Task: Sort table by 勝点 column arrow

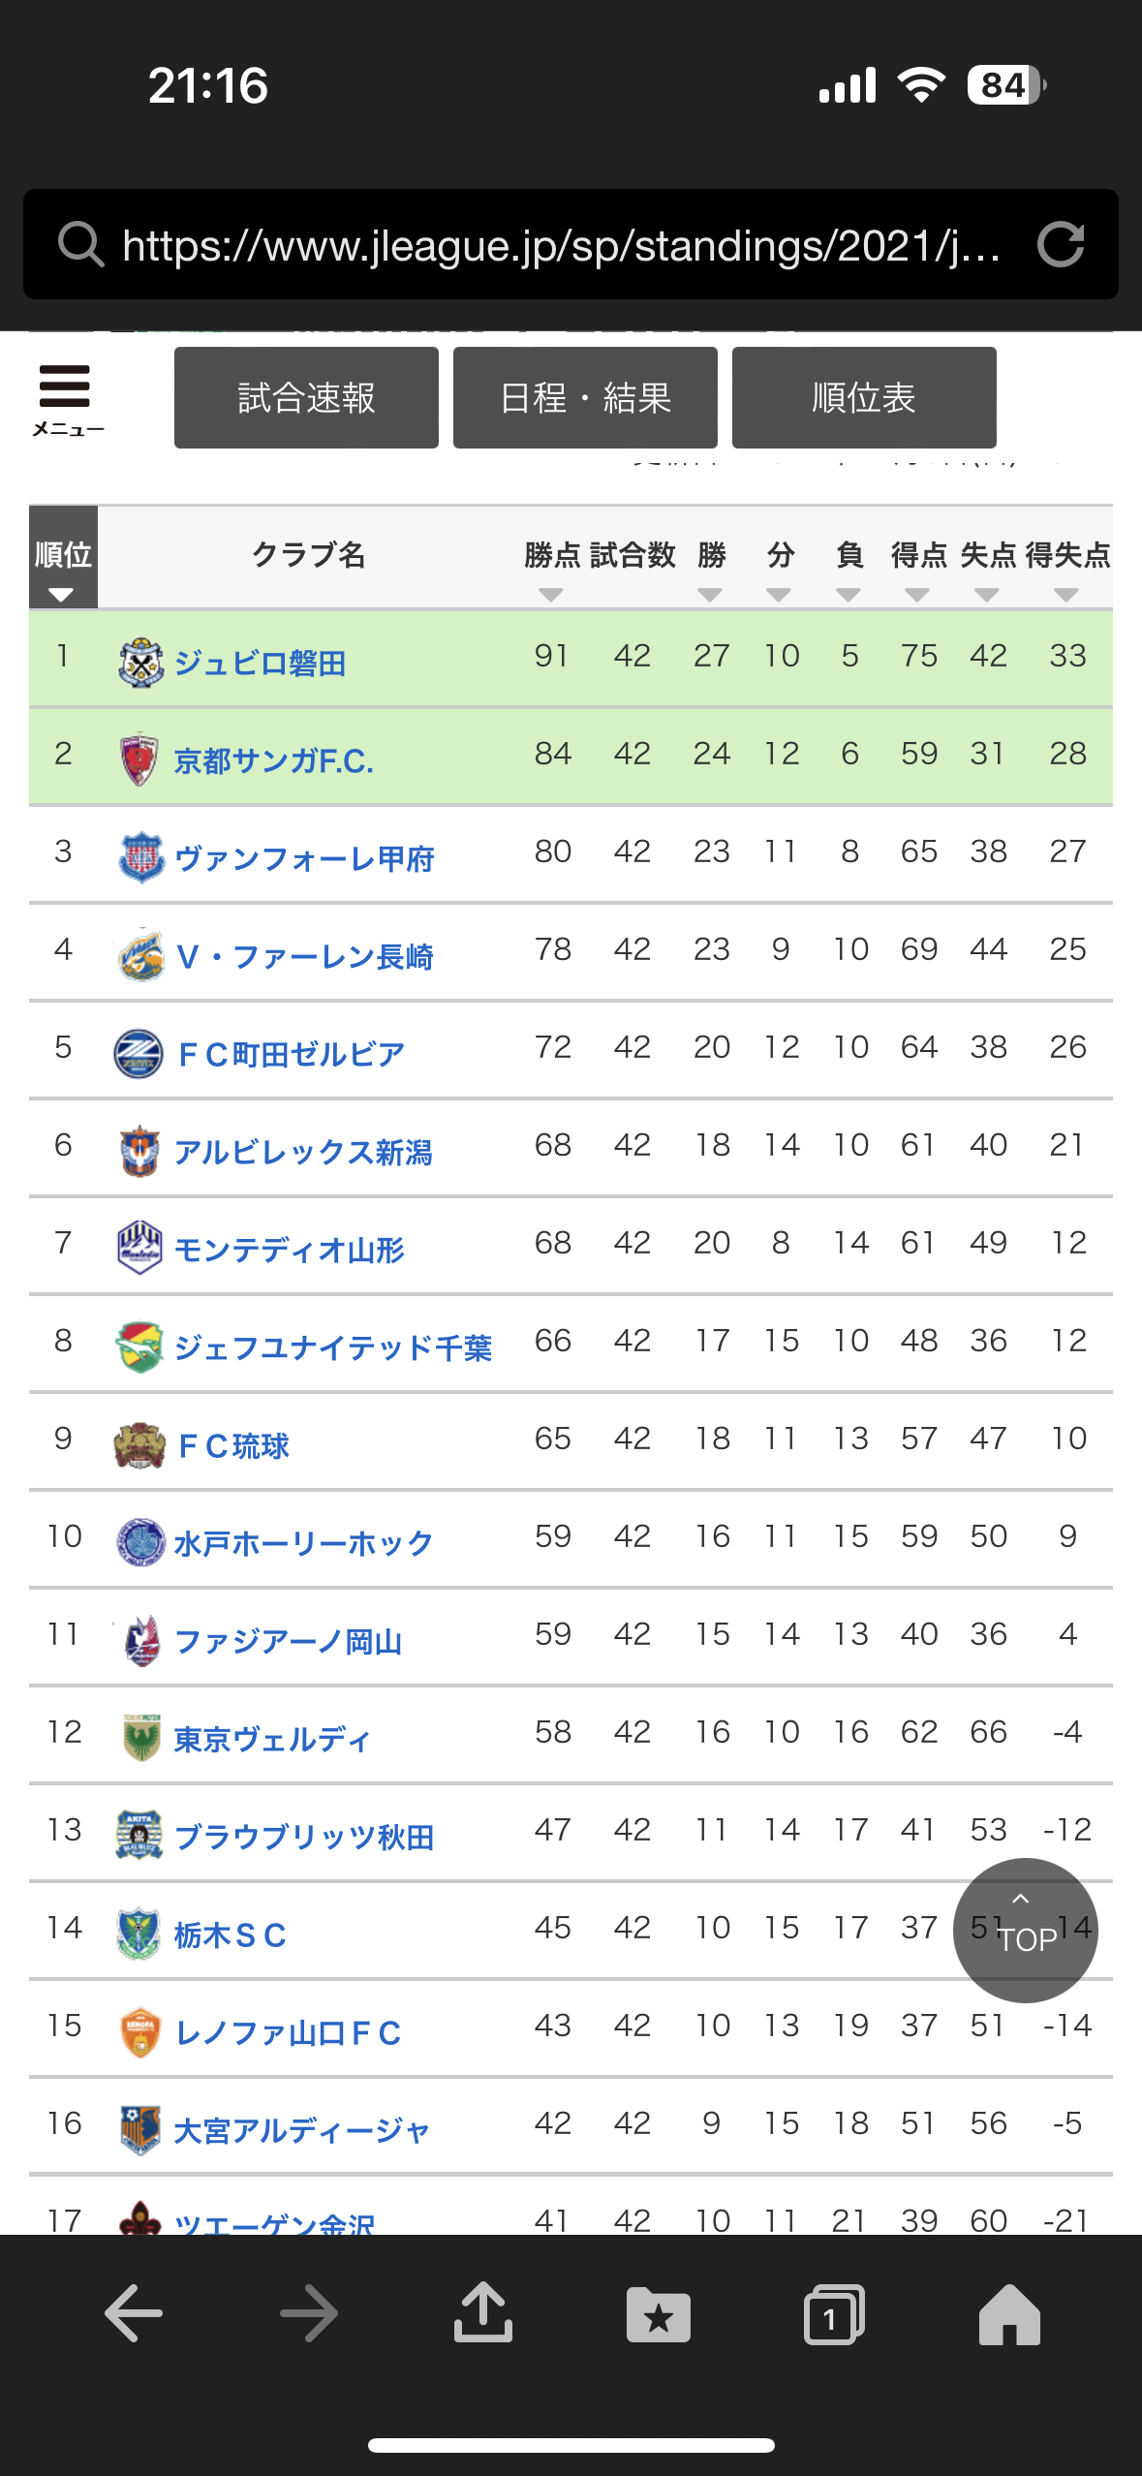Action: click(x=551, y=594)
